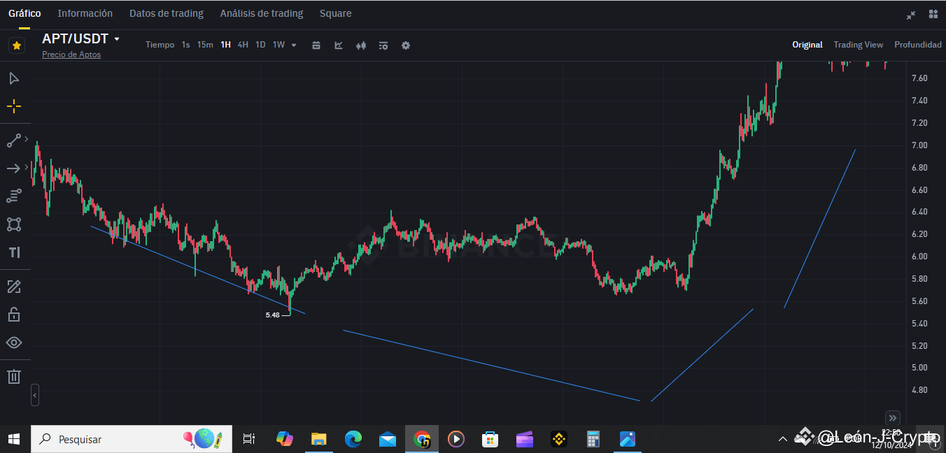Open the Binance app taskbar icon
This screenshot has height=453, width=946.
(x=559, y=439)
